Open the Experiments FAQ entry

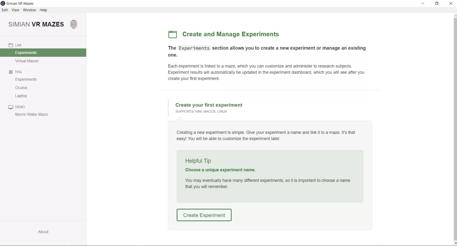point(26,79)
